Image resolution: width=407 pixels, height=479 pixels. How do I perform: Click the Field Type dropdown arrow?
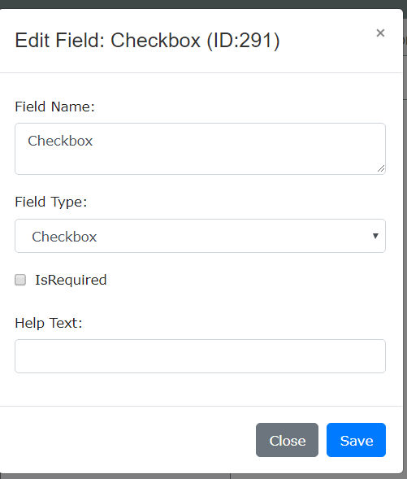point(375,236)
